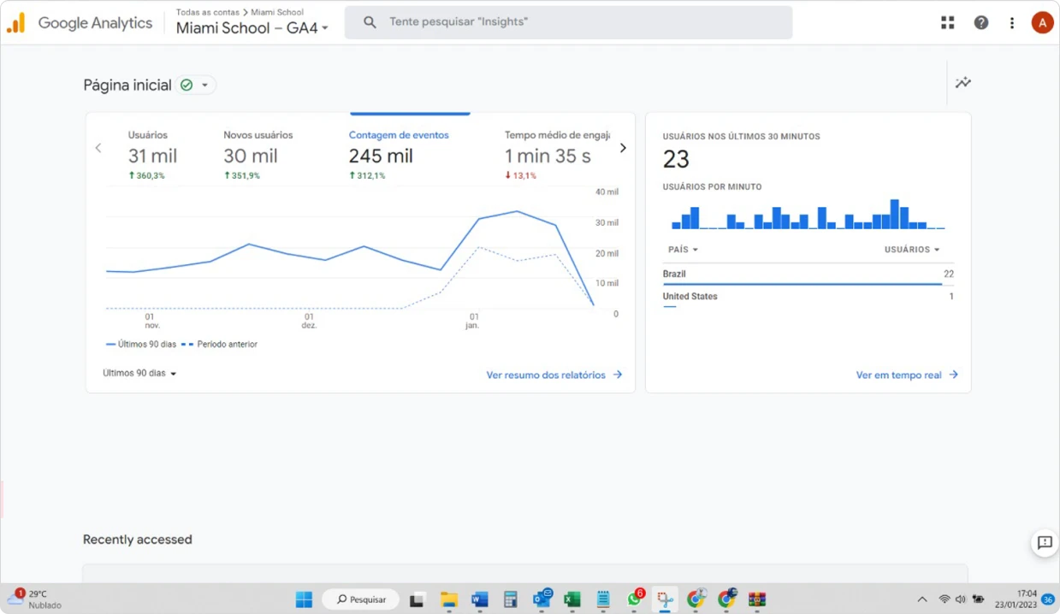Open Ver resumo dos relatórios link
The width and height of the screenshot is (1060, 614).
tap(554, 375)
